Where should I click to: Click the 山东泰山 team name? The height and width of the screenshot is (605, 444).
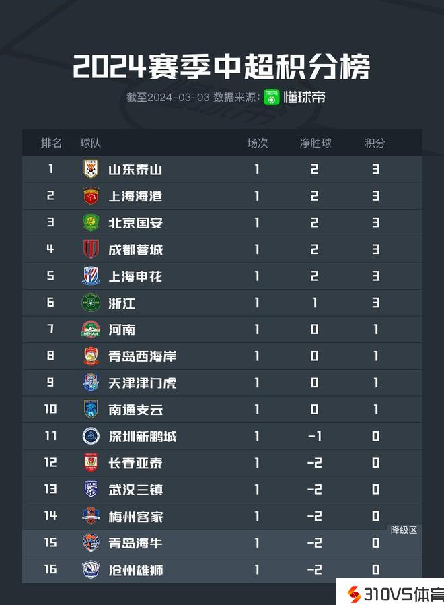pyautogui.click(x=135, y=169)
